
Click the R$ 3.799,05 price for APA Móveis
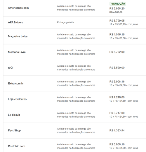(x=117, y=21)
